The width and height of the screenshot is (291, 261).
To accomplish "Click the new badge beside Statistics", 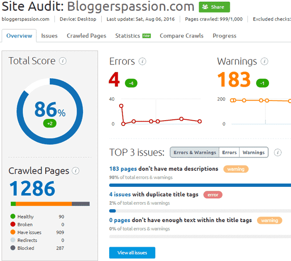I will (x=146, y=36).
